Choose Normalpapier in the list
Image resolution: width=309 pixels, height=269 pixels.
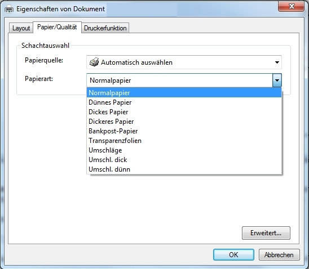point(184,93)
